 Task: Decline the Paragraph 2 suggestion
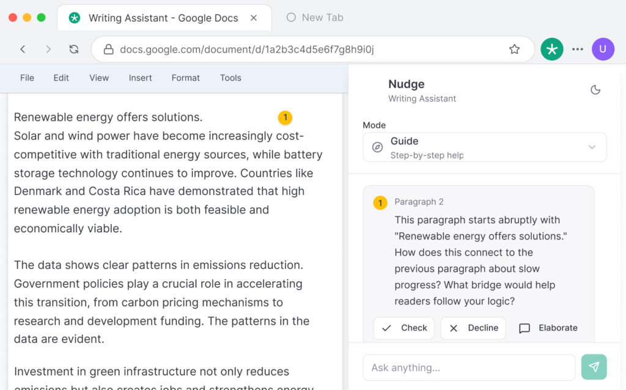tap(473, 328)
